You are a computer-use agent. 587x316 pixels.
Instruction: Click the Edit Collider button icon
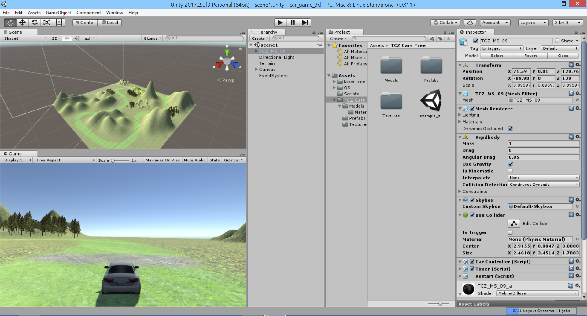514,224
